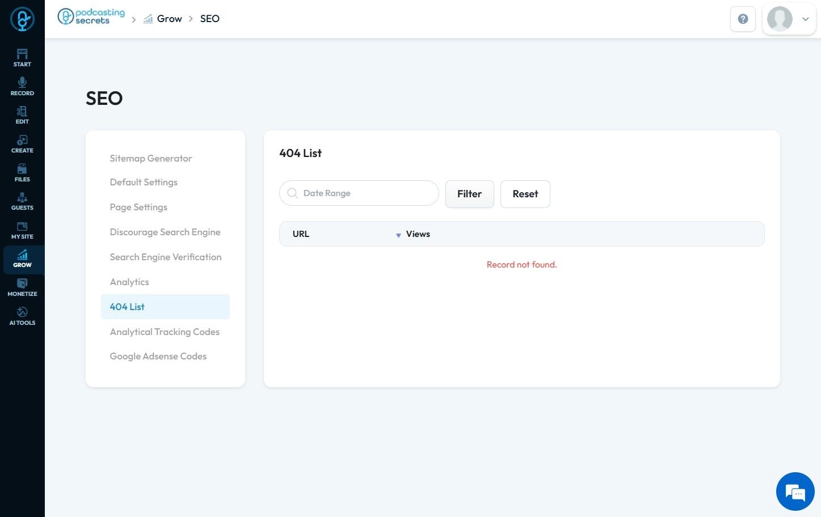Open the Files section
The image size is (821, 517).
[x=22, y=173]
